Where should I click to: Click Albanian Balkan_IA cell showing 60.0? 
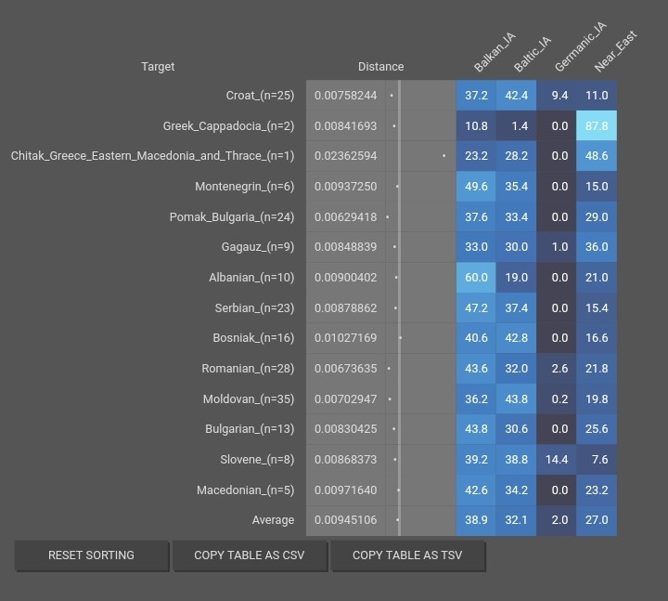[476, 278]
